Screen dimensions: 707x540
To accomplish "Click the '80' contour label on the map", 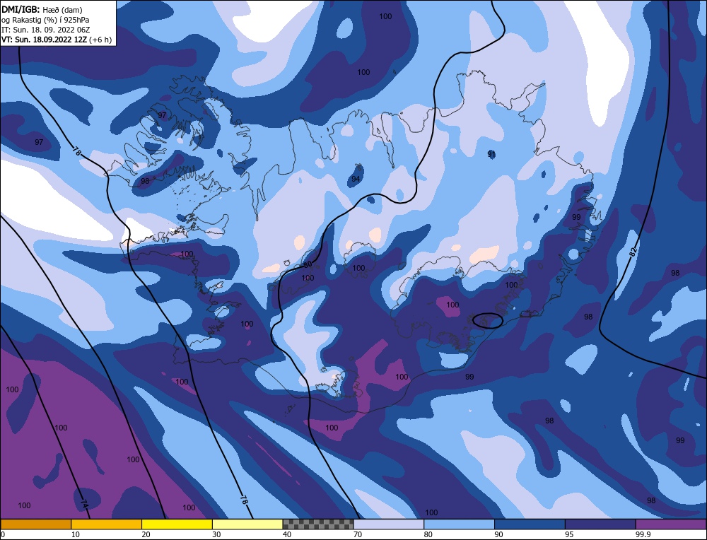I will pyautogui.click(x=308, y=265).
